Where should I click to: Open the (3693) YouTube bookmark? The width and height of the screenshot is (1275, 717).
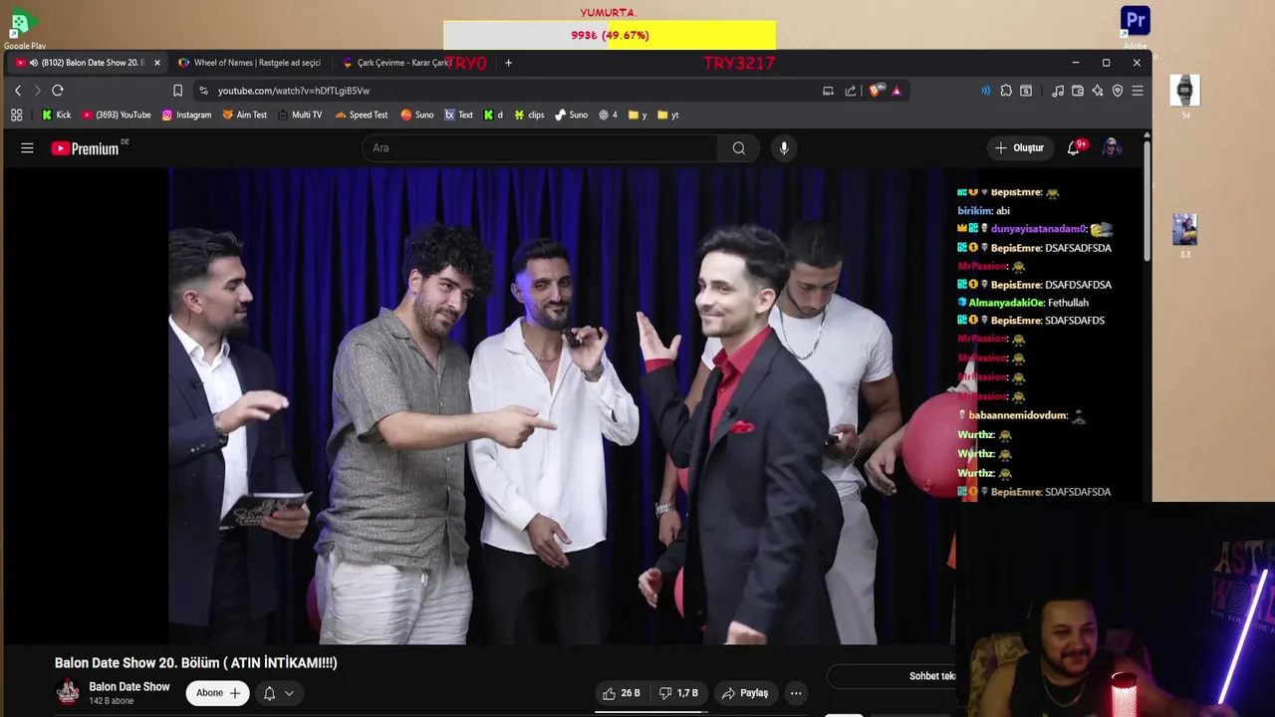pyautogui.click(x=116, y=115)
